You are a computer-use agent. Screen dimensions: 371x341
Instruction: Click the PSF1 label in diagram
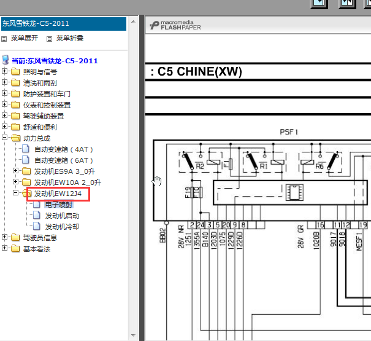click(x=289, y=132)
